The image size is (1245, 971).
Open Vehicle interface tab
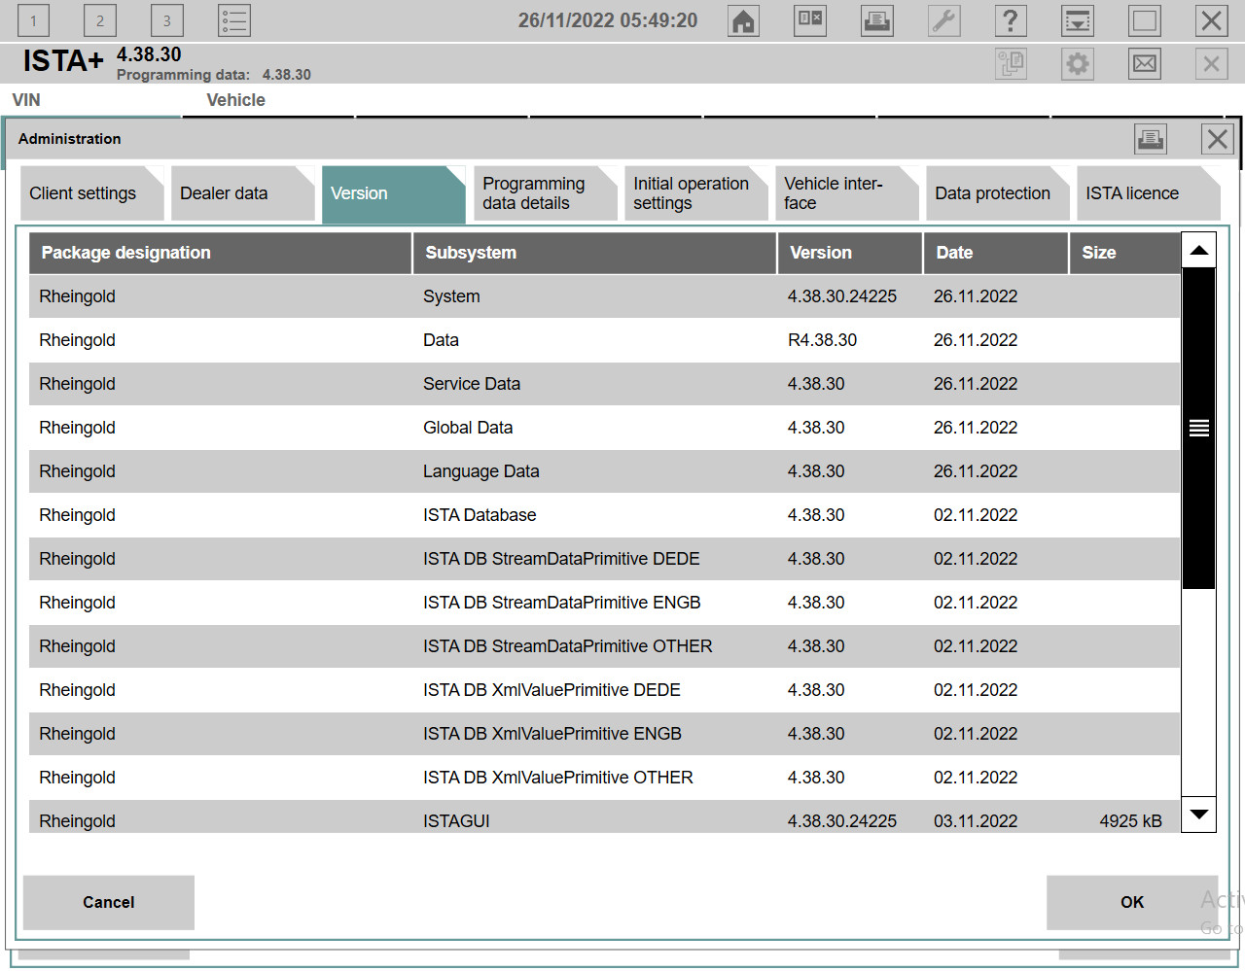tap(846, 193)
